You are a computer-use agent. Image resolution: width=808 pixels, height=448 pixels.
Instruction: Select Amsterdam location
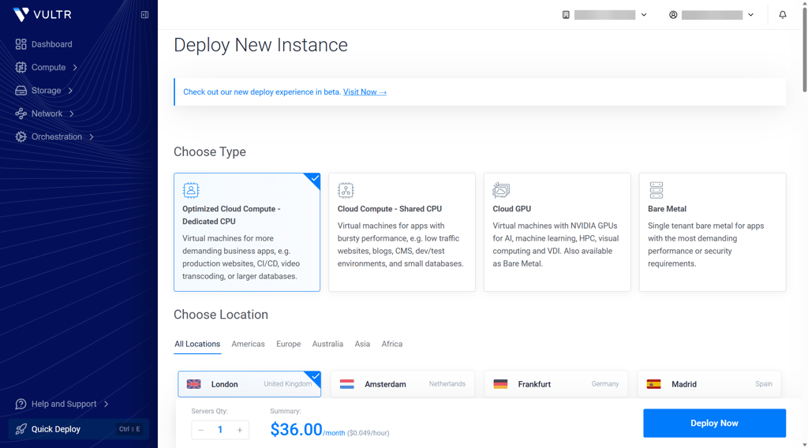coord(402,384)
